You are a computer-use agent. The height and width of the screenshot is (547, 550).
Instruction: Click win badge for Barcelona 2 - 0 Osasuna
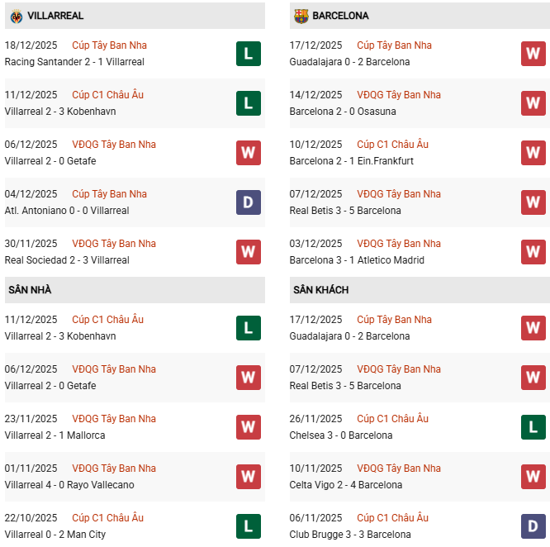point(533,103)
